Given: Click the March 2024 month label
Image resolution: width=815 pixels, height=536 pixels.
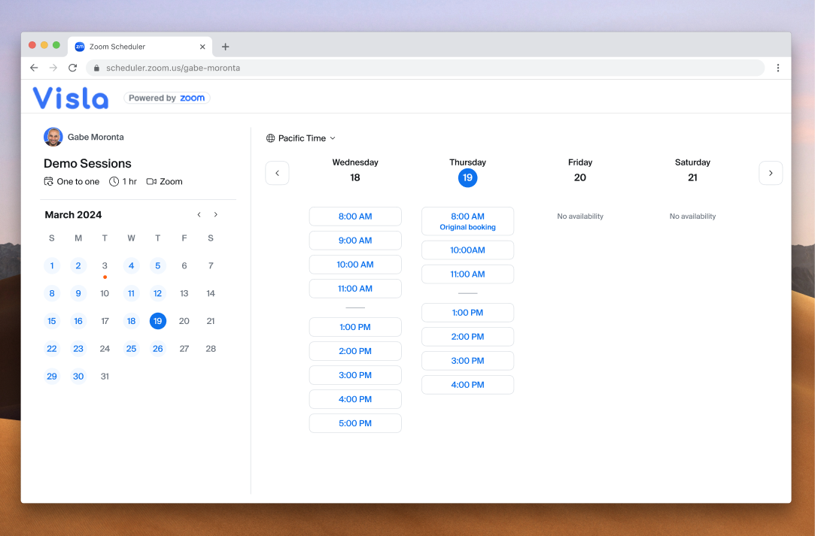Looking at the screenshot, I should coord(73,215).
